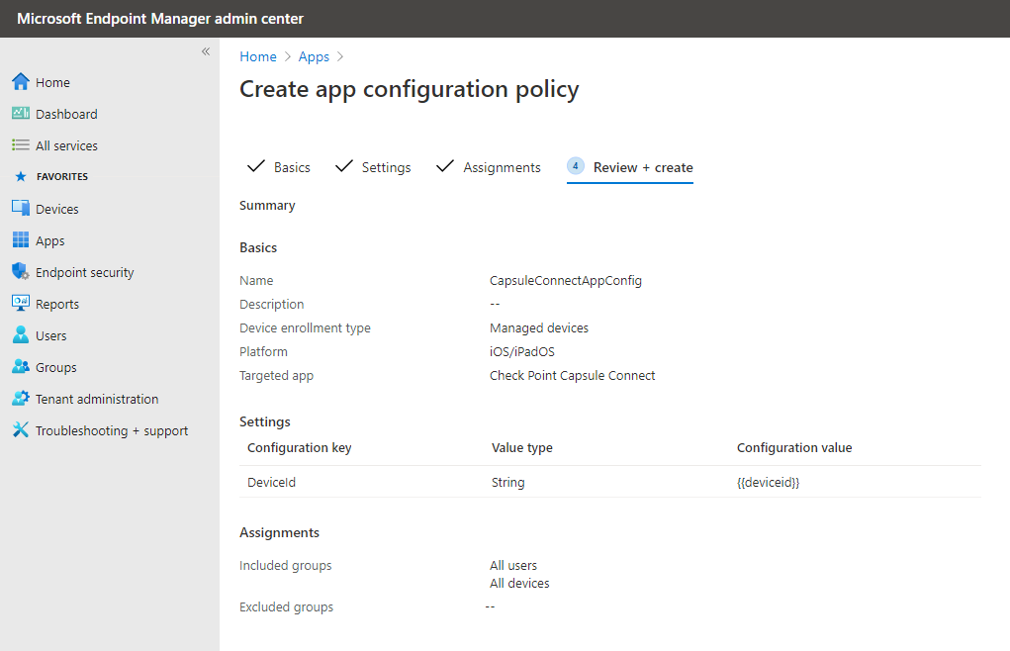Image resolution: width=1010 pixels, height=651 pixels.
Task: Click the Groups people icon
Action: pyautogui.click(x=21, y=366)
